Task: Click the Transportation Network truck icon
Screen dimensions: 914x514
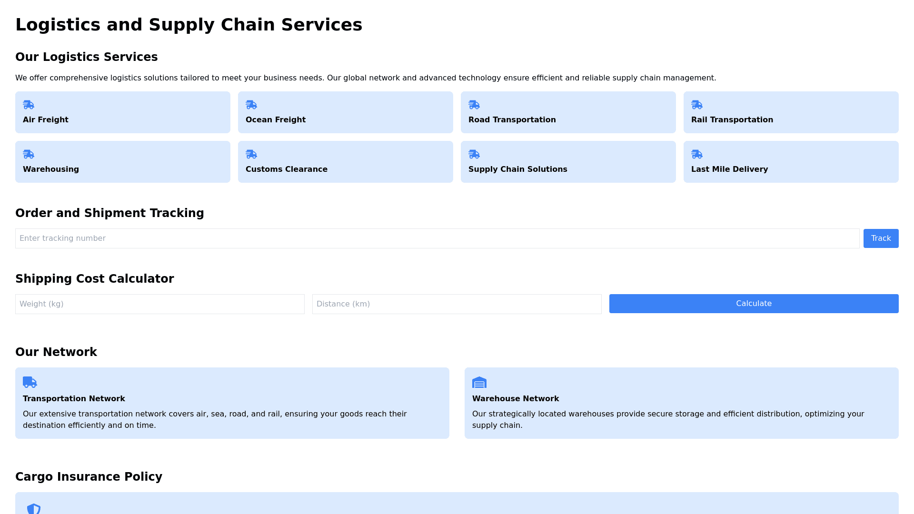Action: 30,382
